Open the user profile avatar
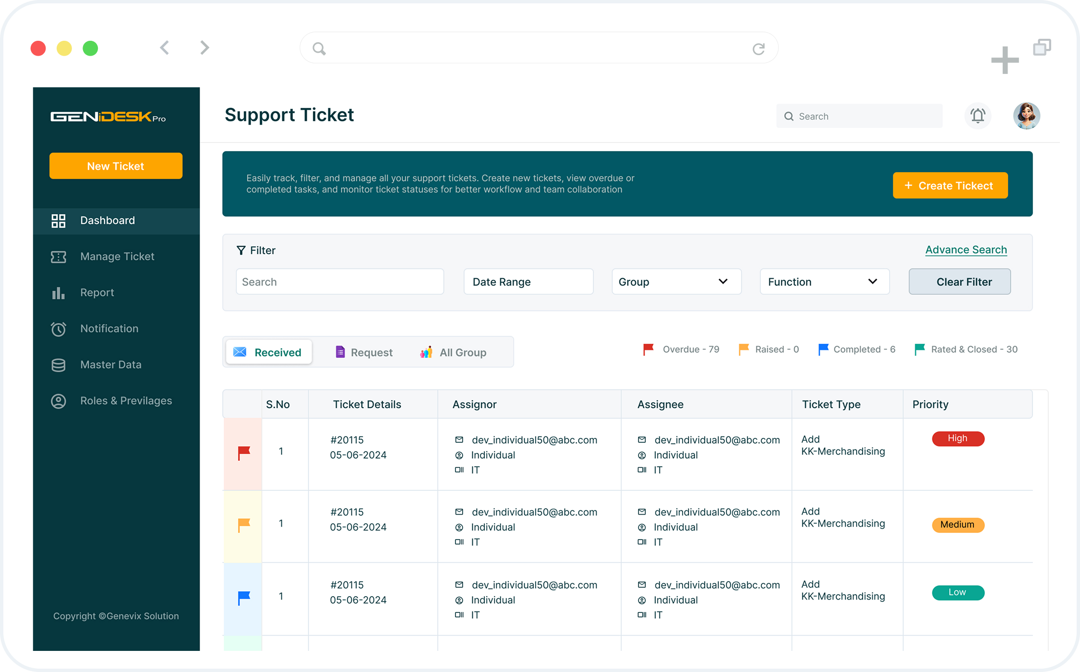Image resolution: width=1080 pixels, height=672 pixels. point(1026,116)
